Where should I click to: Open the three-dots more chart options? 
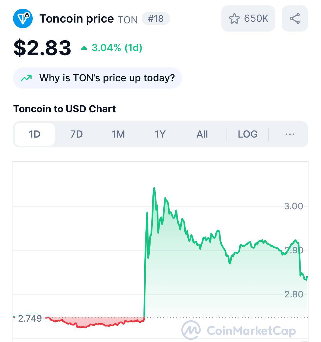tap(290, 134)
